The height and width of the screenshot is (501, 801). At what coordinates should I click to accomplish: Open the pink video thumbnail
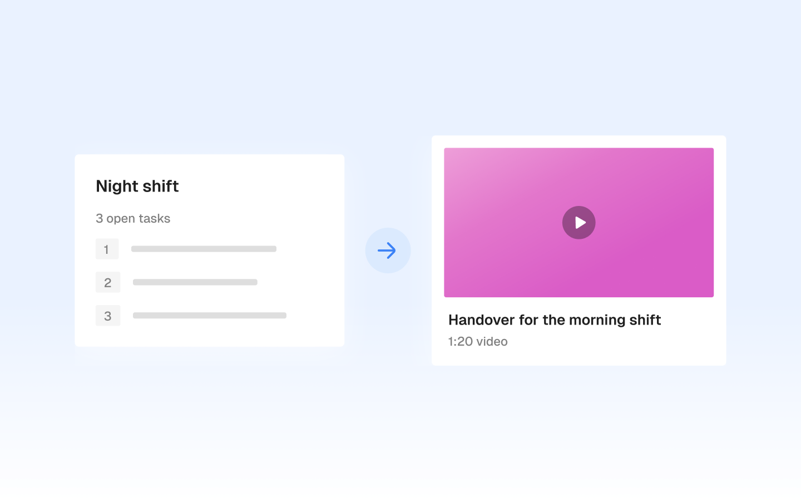coord(578,222)
